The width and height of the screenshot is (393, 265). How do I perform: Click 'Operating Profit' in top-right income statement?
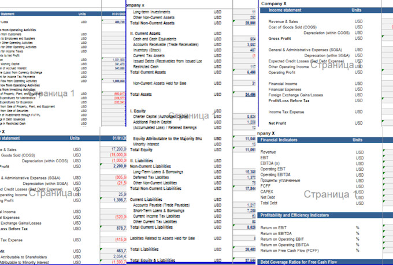(x=281, y=72)
